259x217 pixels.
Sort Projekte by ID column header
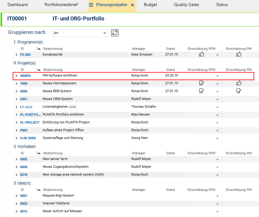(x=22, y=70)
